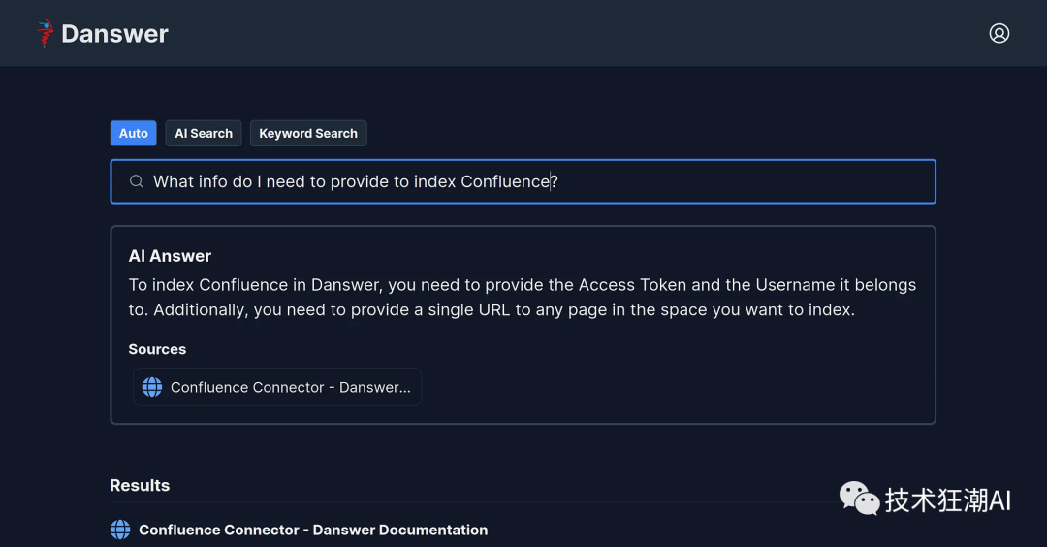Screen dimensions: 1047x547
Task: Click the globe icon beside the Results entry
Action: point(120,530)
